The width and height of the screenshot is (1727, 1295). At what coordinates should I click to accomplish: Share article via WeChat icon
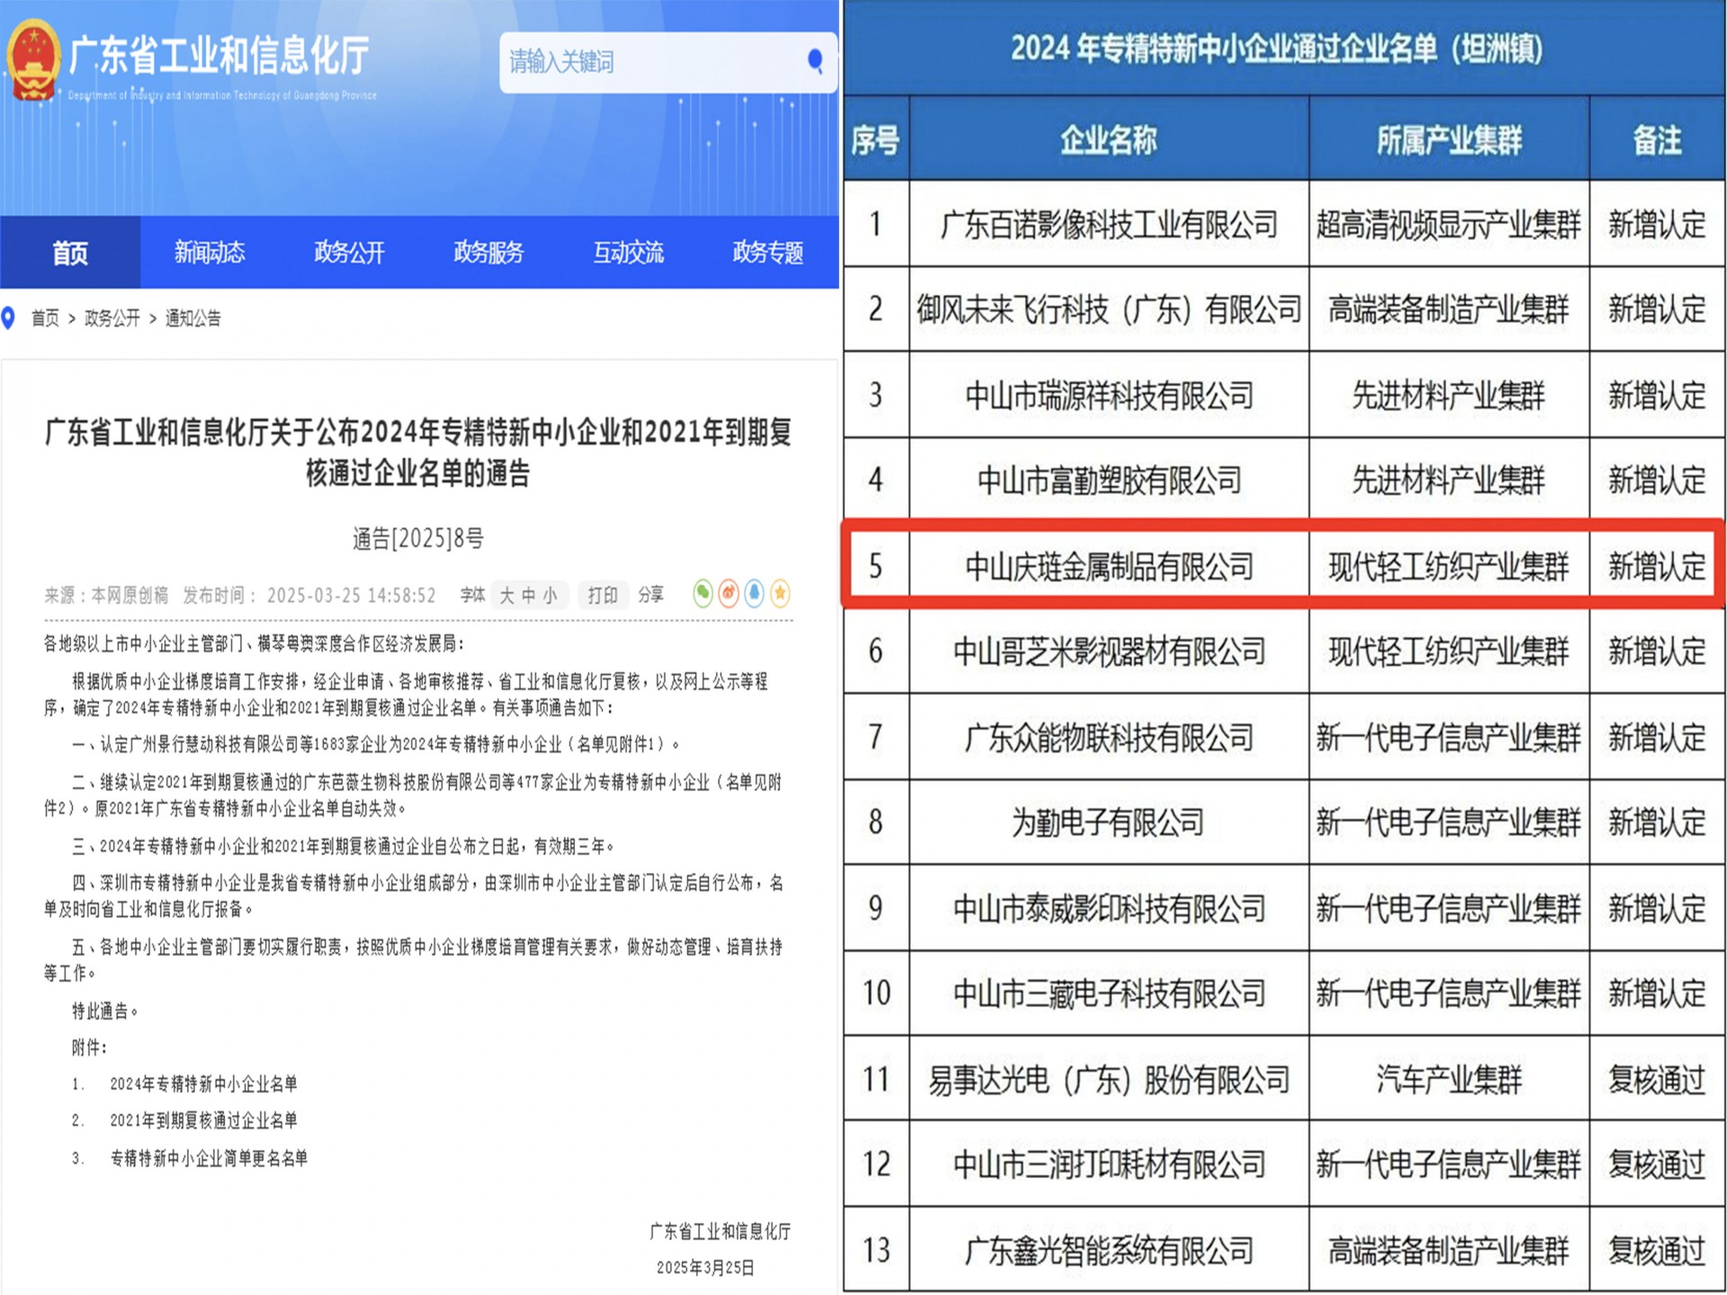point(703,594)
